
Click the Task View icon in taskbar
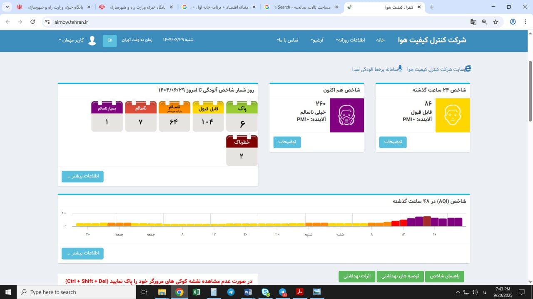144,292
